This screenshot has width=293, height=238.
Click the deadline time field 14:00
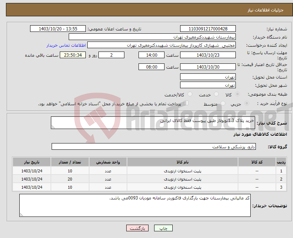152,55
